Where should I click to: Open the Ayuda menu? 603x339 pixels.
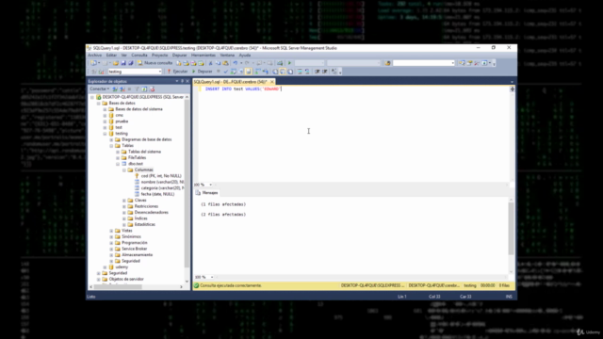click(x=245, y=55)
